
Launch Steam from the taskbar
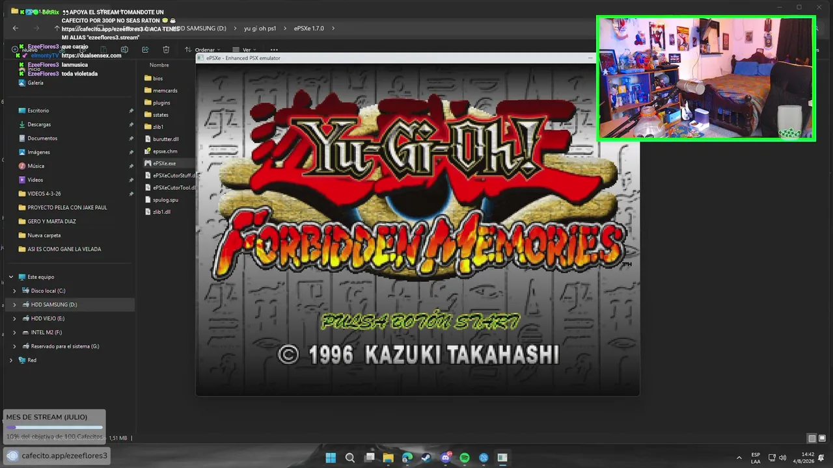(x=426, y=458)
